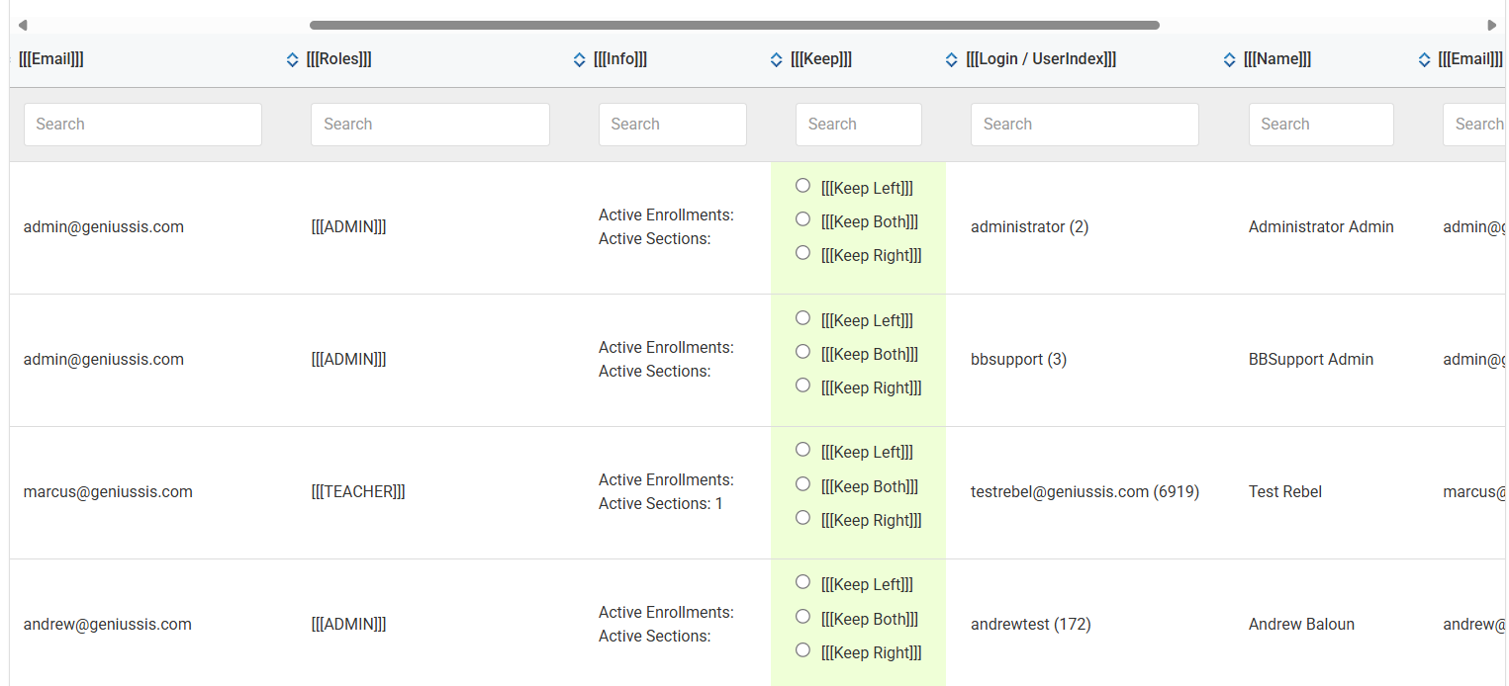Select Keep Both for the Andrew Baloun row
Screen dimensions: 1509x686
802,616
